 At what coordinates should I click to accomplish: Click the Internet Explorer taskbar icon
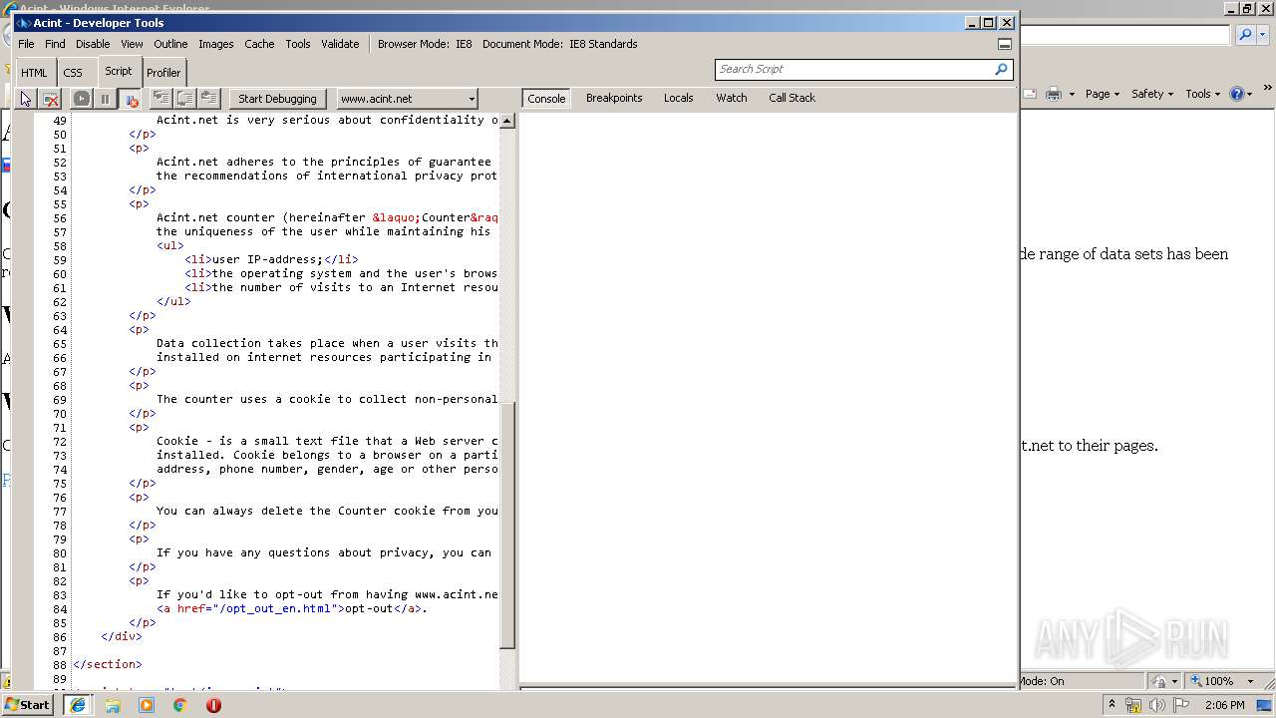(x=78, y=705)
